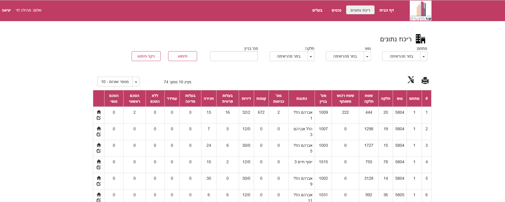Expand the מספר שורות - 10 rows dropdown
The height and width of the screenshot is (202, 505).
point(118,82)
